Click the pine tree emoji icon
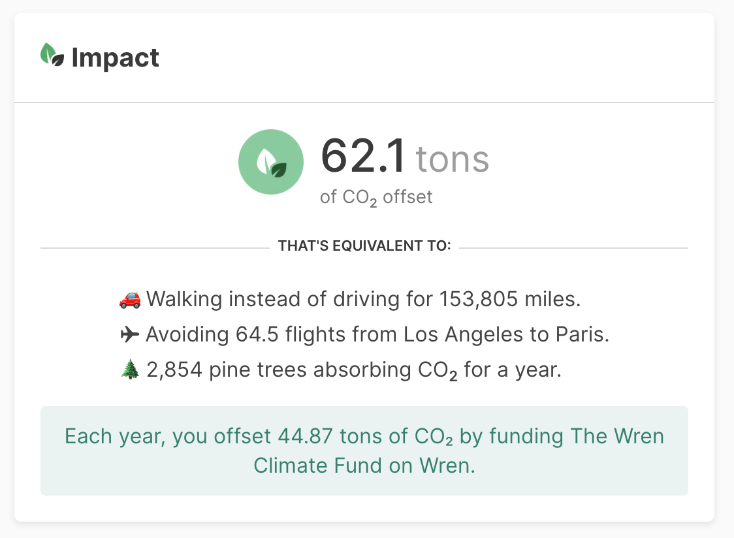 tap(130, 370)
